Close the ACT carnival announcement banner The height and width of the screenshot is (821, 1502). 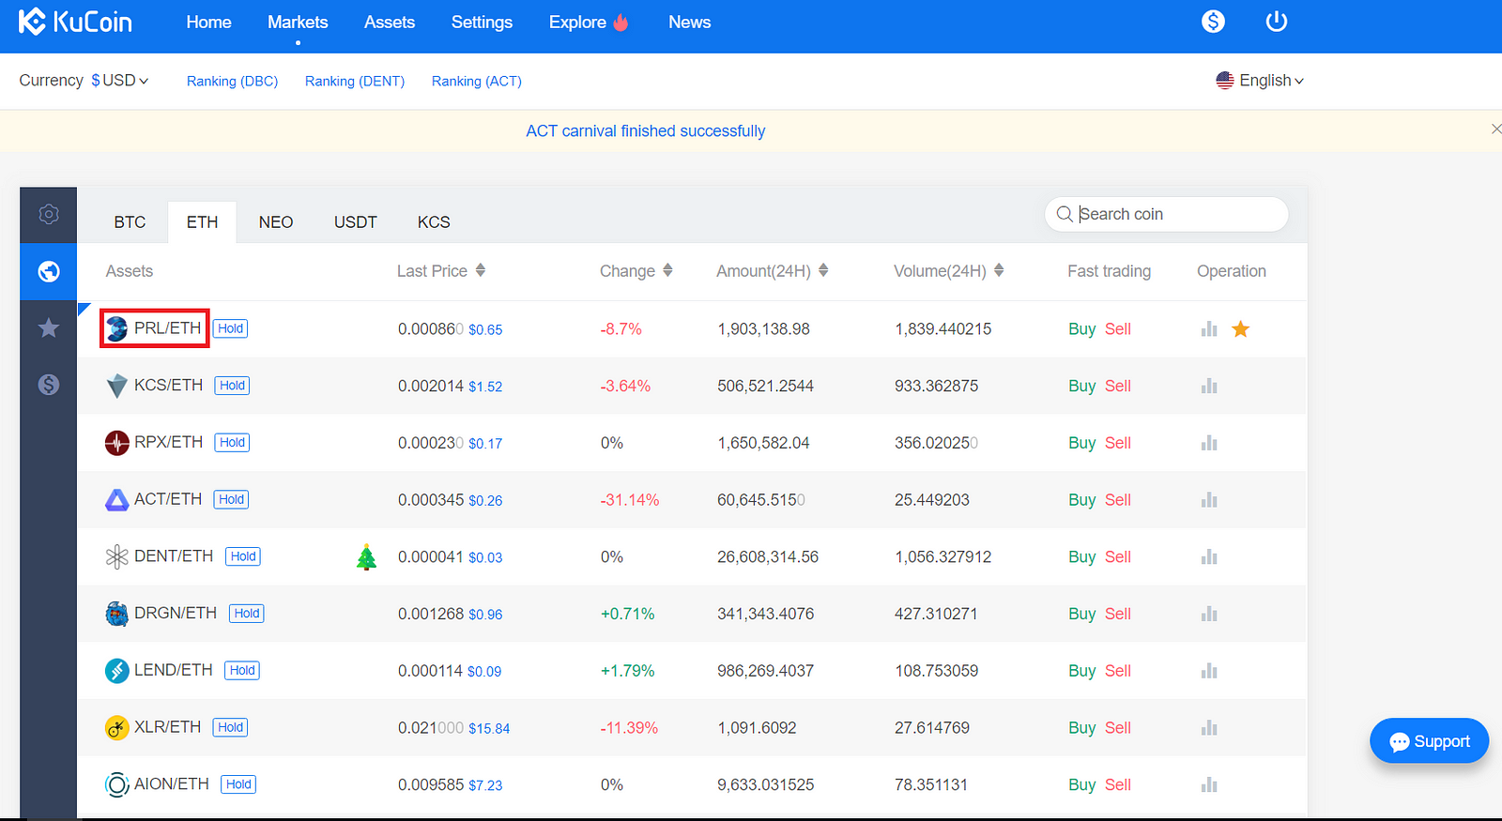[1495, 129]
